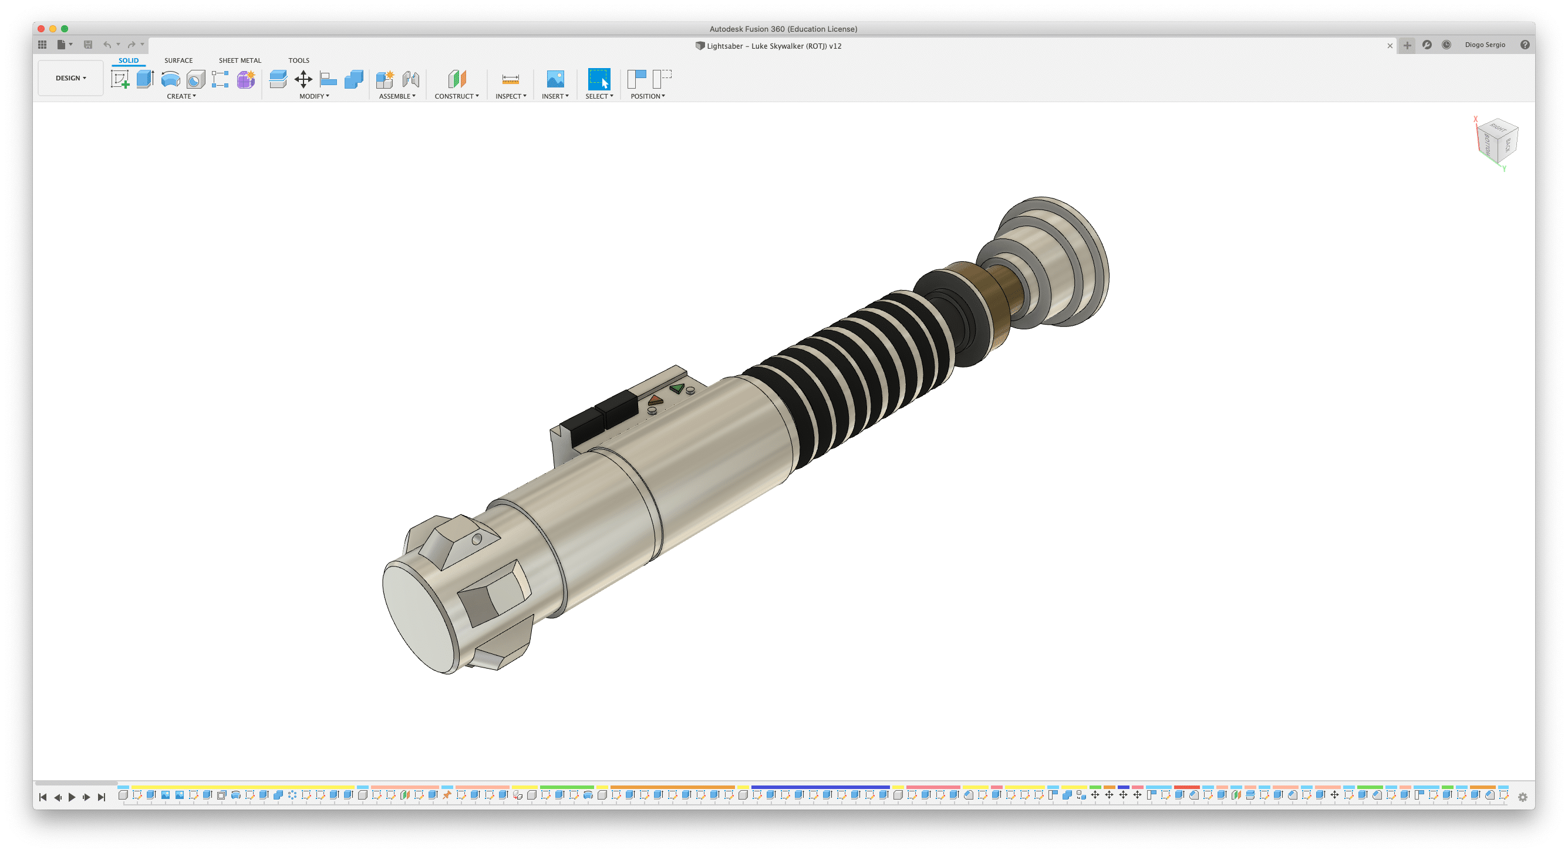Select the Measure ruler tool

click(x=511, y=79)
